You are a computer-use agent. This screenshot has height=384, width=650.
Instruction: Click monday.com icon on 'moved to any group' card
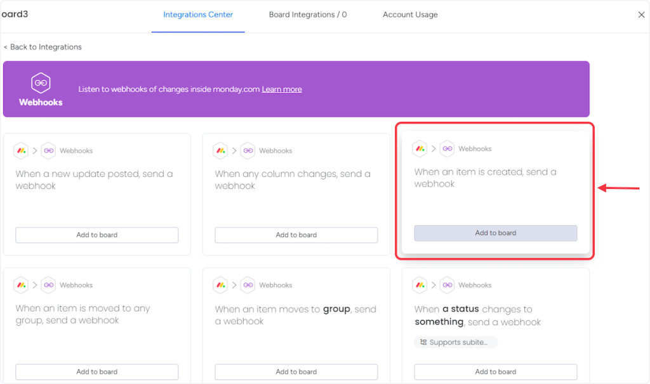[x=21, y=285]
